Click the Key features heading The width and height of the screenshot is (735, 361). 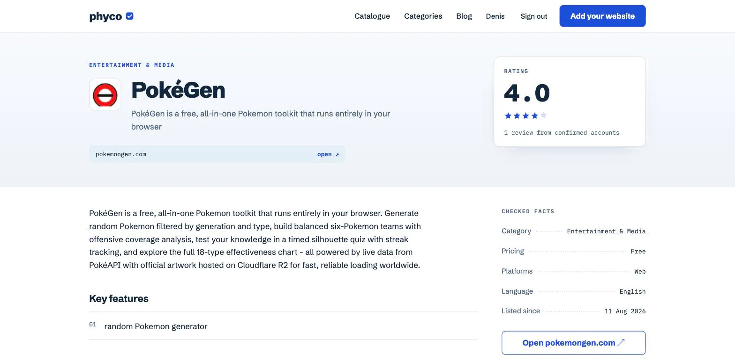click(x=119, y=299)
